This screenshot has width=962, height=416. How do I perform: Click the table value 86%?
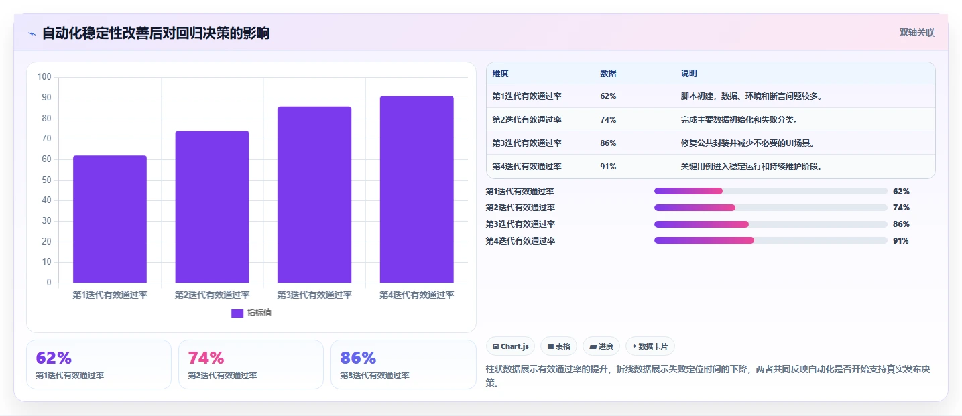coord(608,143)
